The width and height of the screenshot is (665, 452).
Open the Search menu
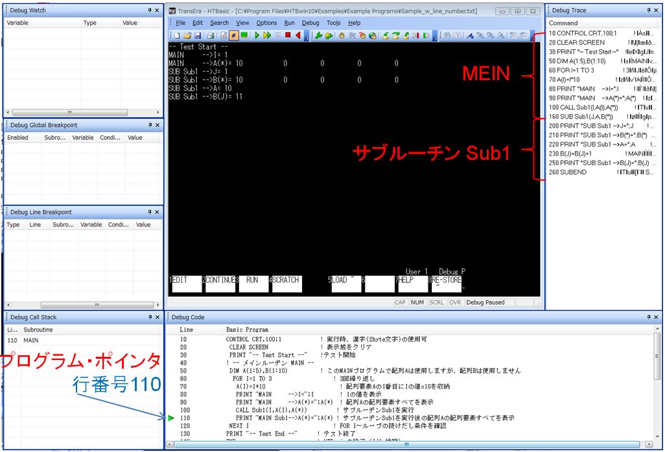(x=219, y=23)
